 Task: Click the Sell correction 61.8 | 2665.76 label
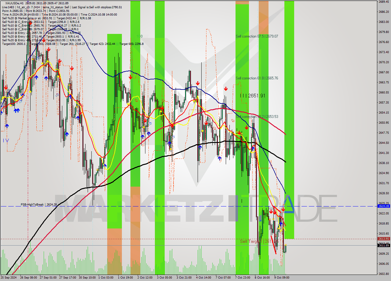[257, 78]
